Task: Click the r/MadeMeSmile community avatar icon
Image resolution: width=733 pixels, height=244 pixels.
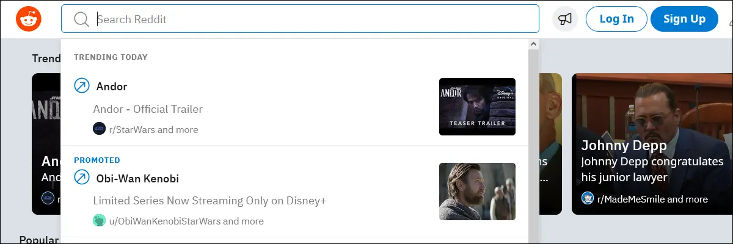Action: click(588, 198)
